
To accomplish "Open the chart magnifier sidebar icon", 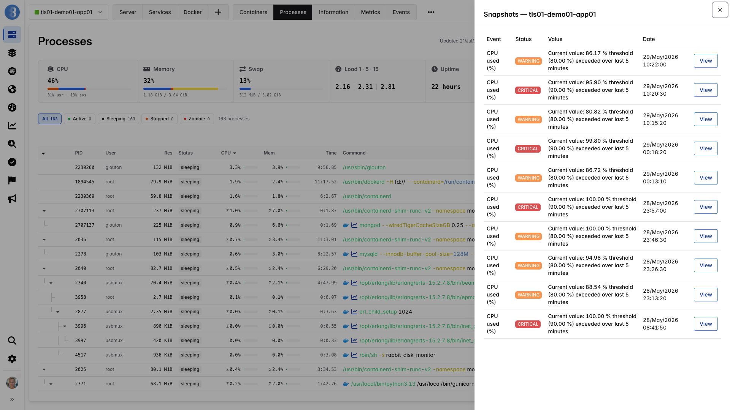I will coord(12,144).
